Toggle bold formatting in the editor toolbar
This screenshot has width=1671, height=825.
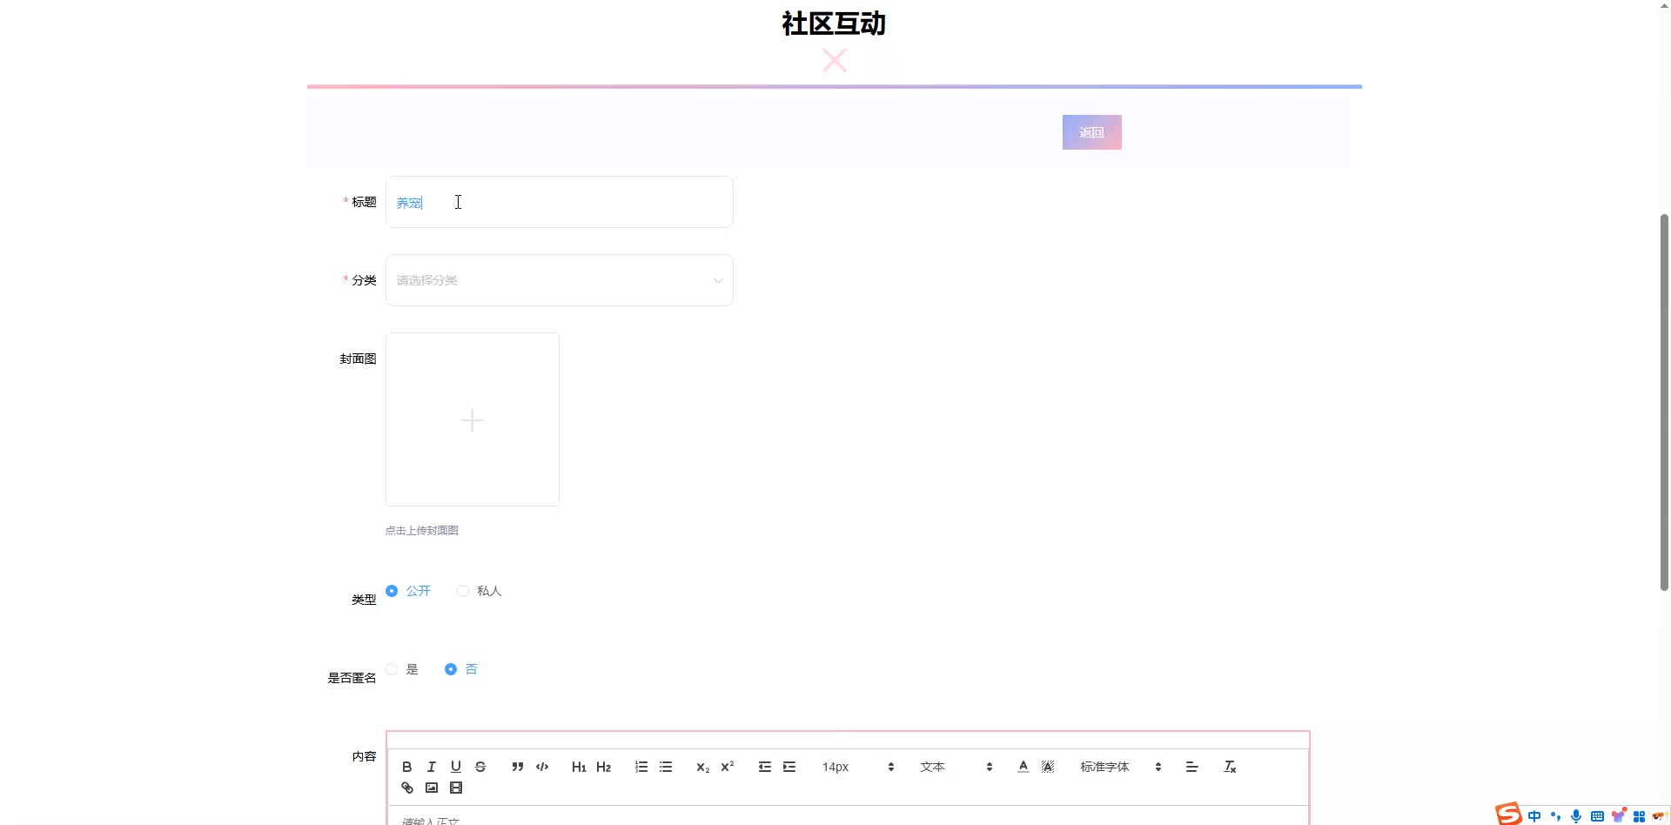[x=406, y=767]
